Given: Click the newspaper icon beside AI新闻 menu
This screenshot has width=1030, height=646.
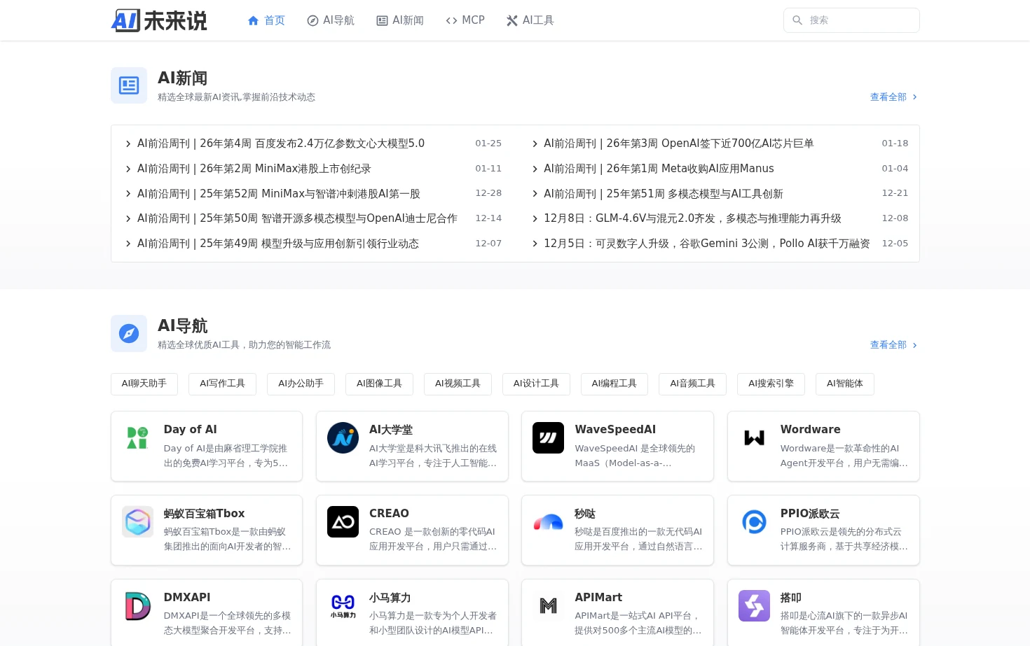Looking at the screenshot, I should click(383, 21).
